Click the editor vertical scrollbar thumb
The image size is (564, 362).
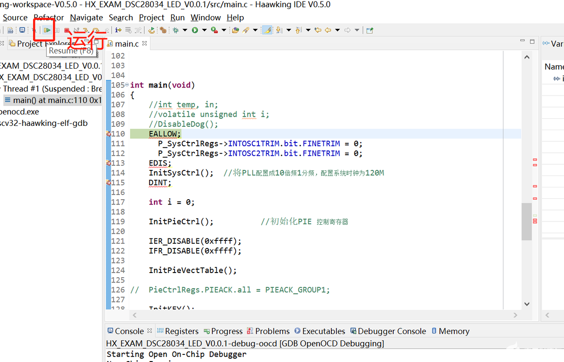[x=527, y=221]
